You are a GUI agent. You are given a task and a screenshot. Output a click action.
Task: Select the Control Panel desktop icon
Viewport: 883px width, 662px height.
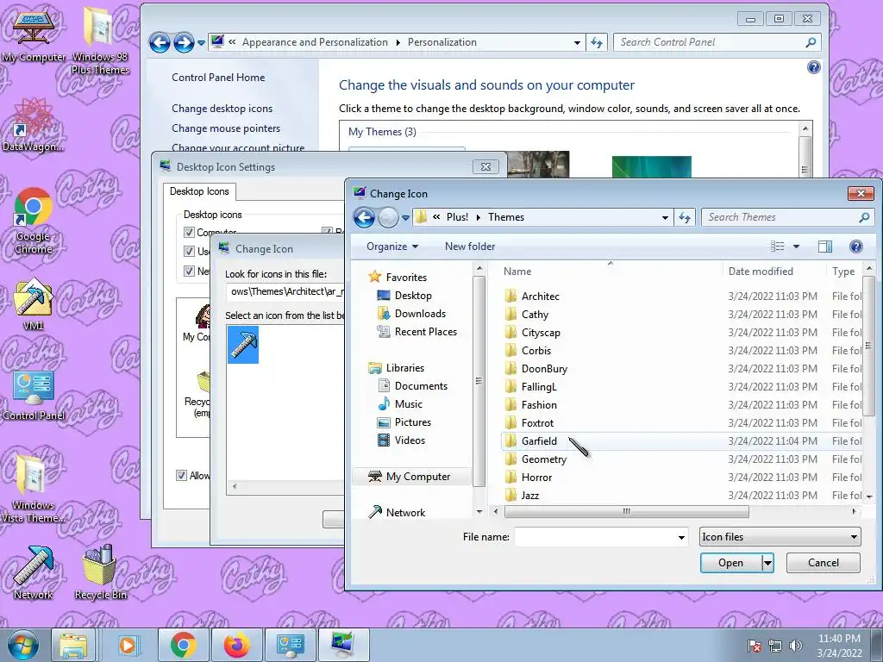point(34,396)
